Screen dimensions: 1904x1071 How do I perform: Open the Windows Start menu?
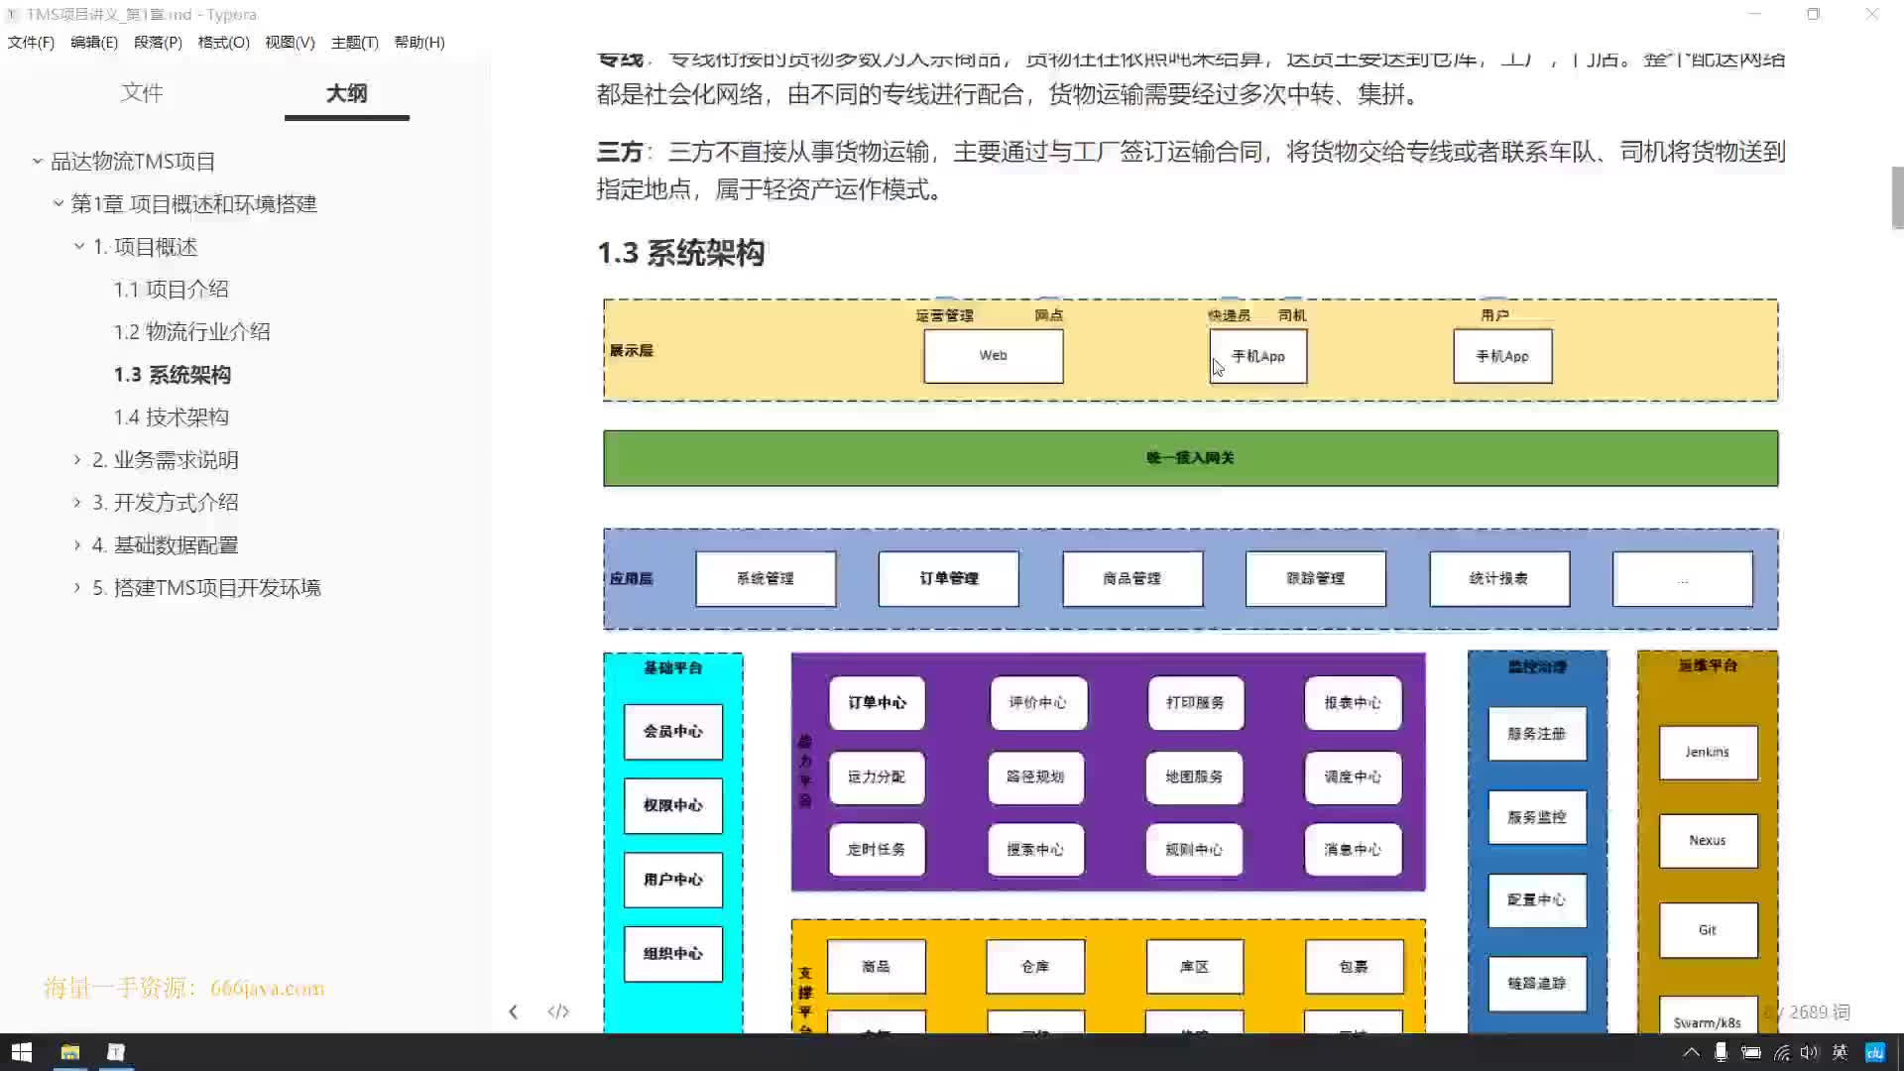tap(22, 1052)
